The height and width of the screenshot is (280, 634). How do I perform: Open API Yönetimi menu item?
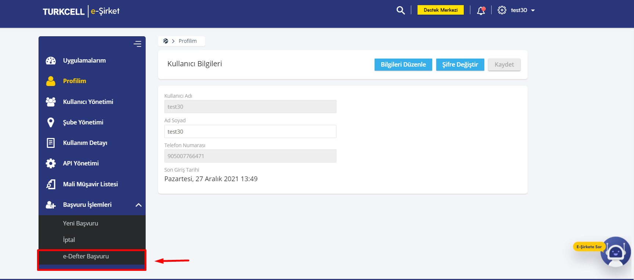tap(81, 163)
